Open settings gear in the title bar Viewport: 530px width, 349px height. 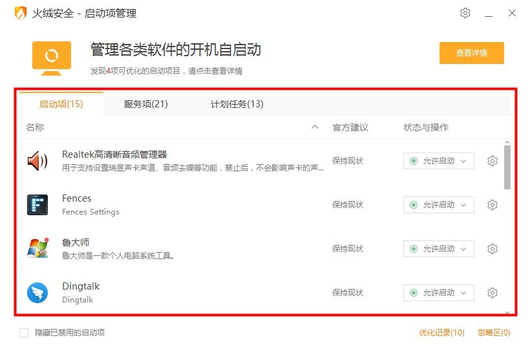click(465, 13)
